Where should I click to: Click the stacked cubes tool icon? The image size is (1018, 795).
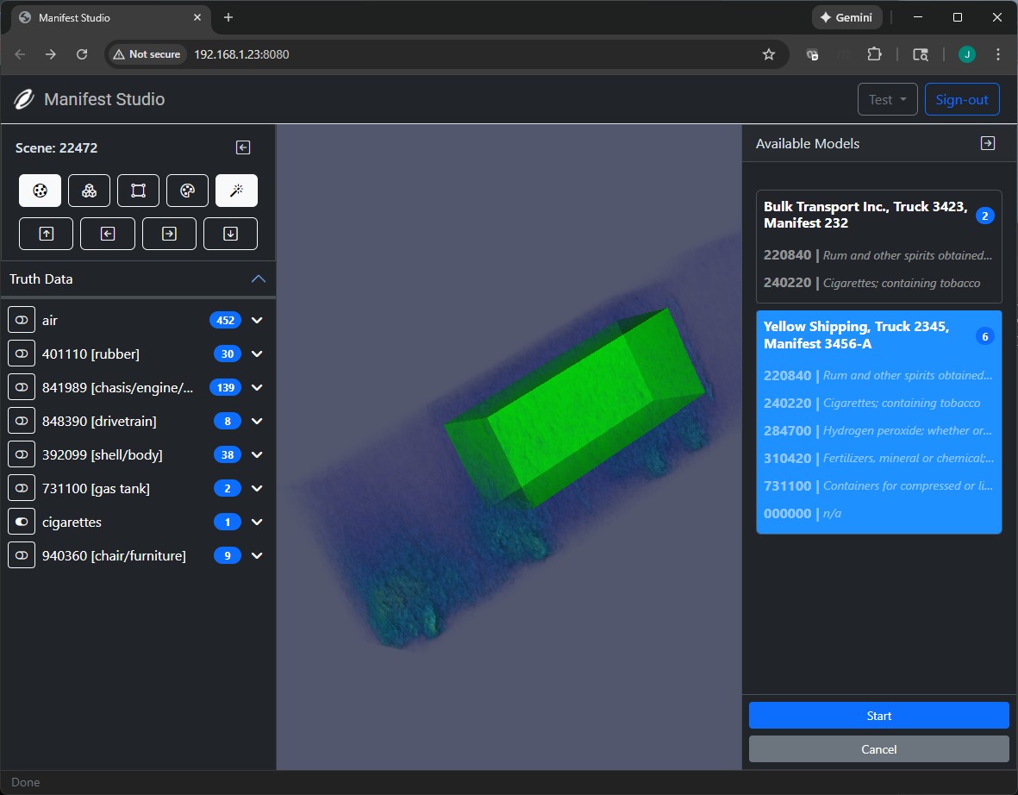coord(89,191)
